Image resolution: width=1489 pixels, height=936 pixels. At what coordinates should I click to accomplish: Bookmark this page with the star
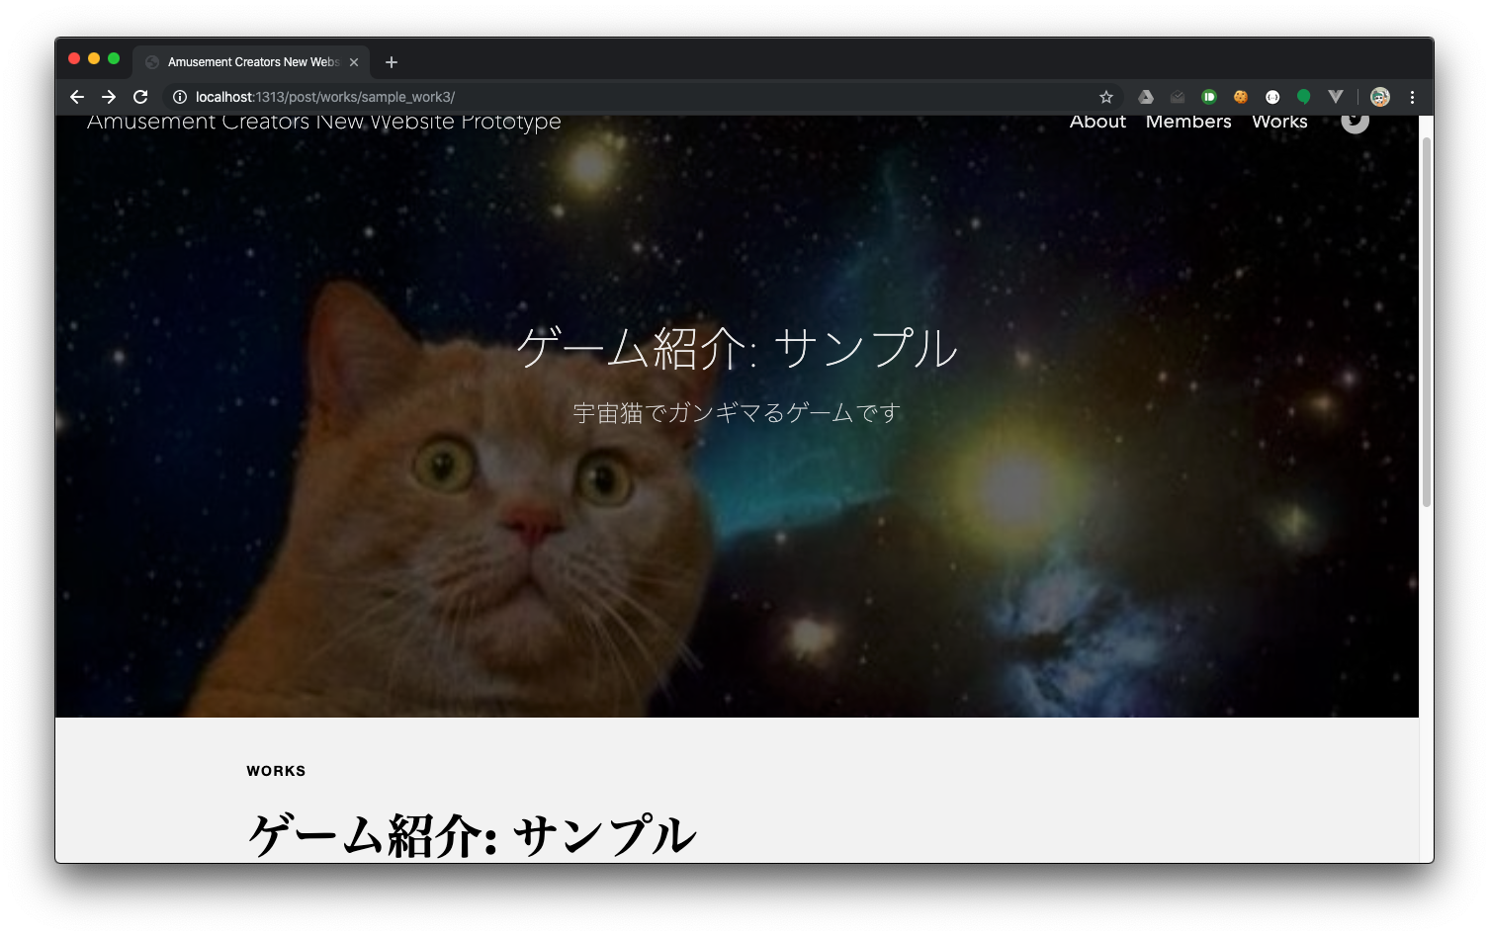(1106, 97)
